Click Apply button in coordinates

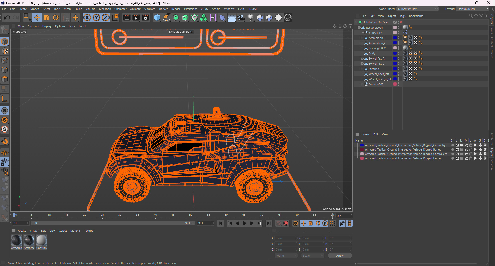(340, 256)
